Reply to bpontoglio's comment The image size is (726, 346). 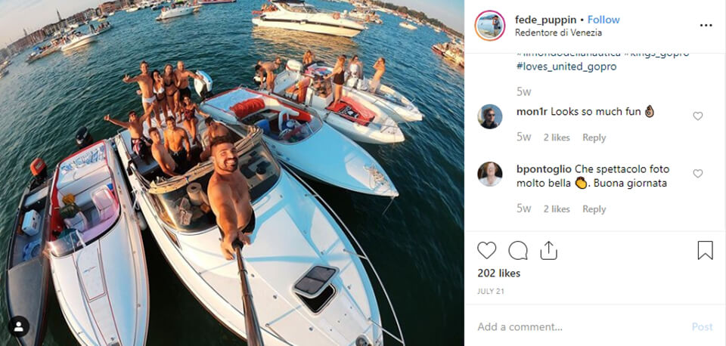click(594, 209)
